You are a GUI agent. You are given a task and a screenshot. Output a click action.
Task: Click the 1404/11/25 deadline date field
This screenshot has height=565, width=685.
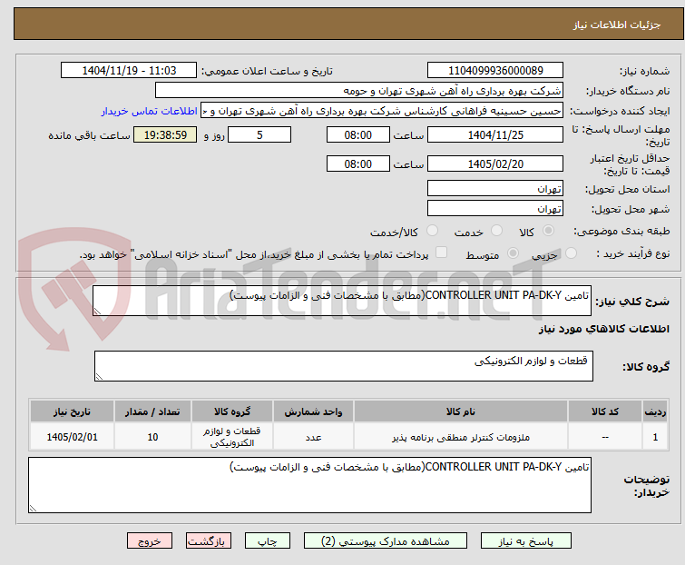click(495, 134)
